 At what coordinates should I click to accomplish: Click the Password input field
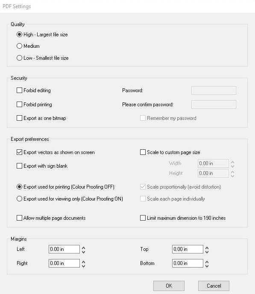tap(214, 90)
